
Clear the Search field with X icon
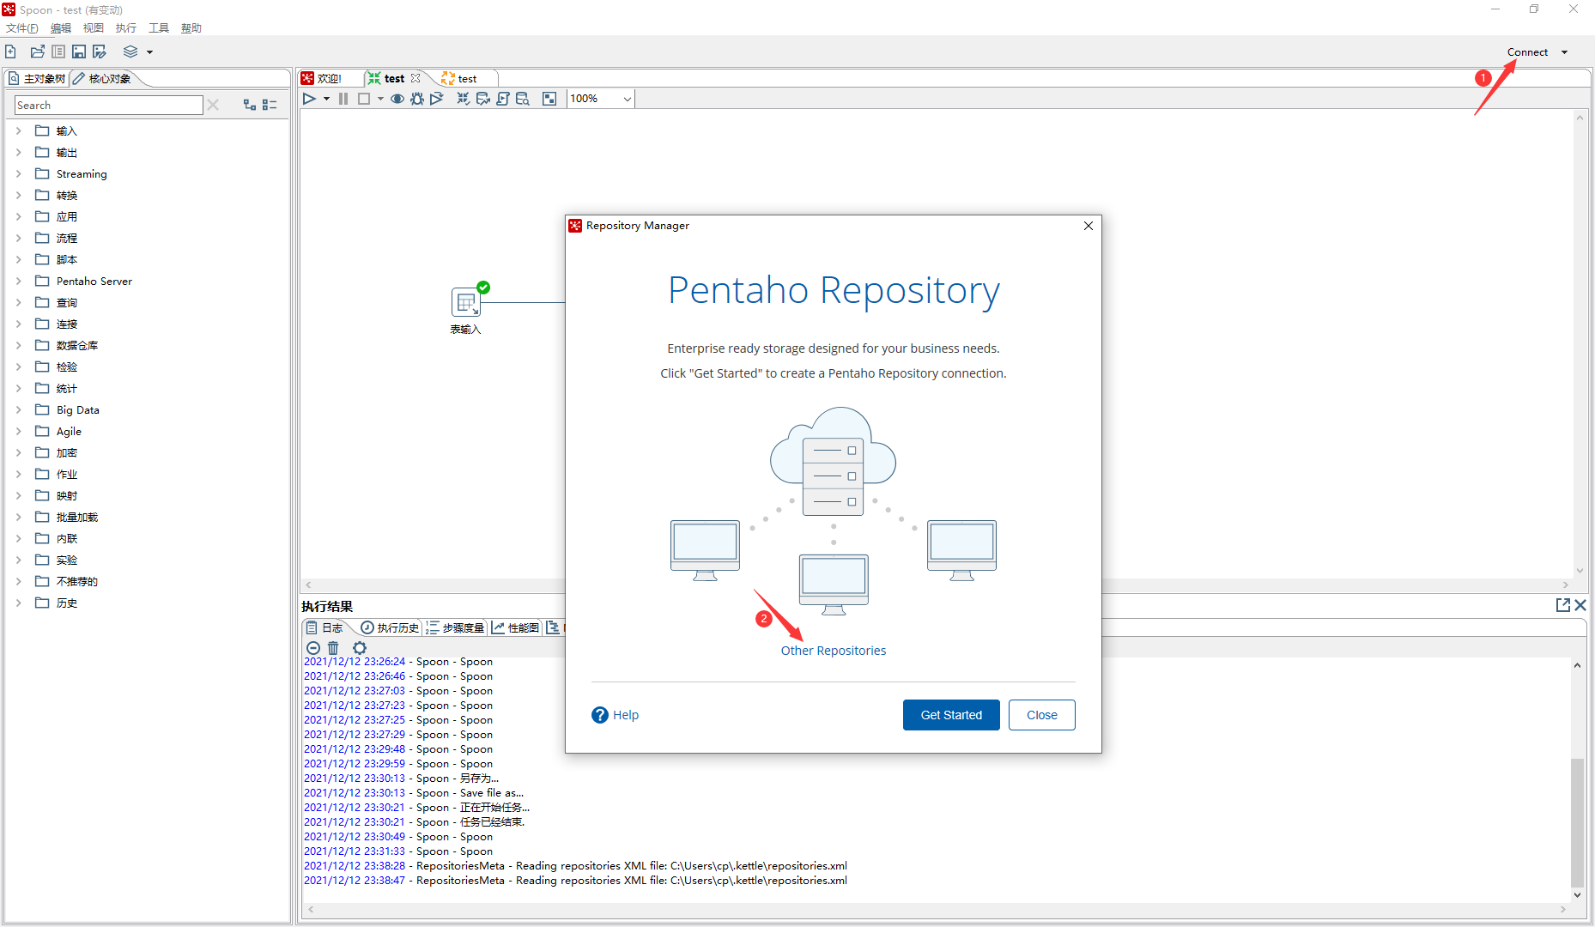(214, 105)
